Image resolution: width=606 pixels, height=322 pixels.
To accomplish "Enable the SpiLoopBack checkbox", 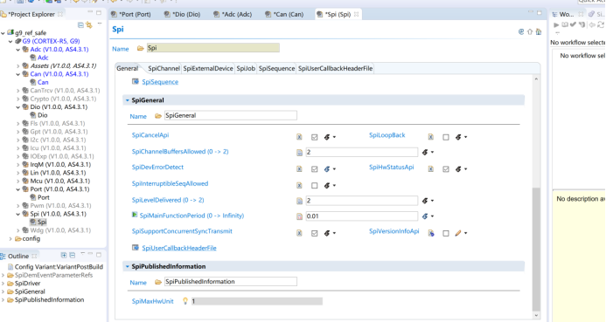I will click(446, 137).
